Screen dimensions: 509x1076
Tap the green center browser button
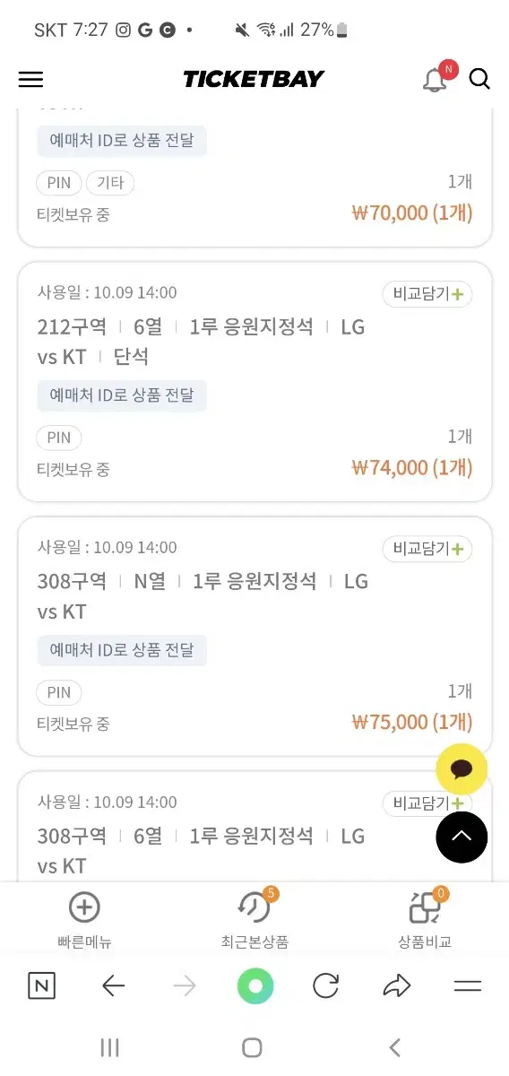255,986
